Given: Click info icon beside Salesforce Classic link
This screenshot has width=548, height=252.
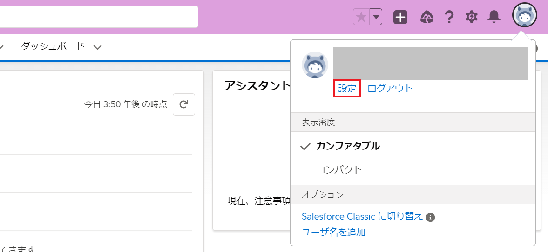Looking at the screenshot, I should coord(431,217).
